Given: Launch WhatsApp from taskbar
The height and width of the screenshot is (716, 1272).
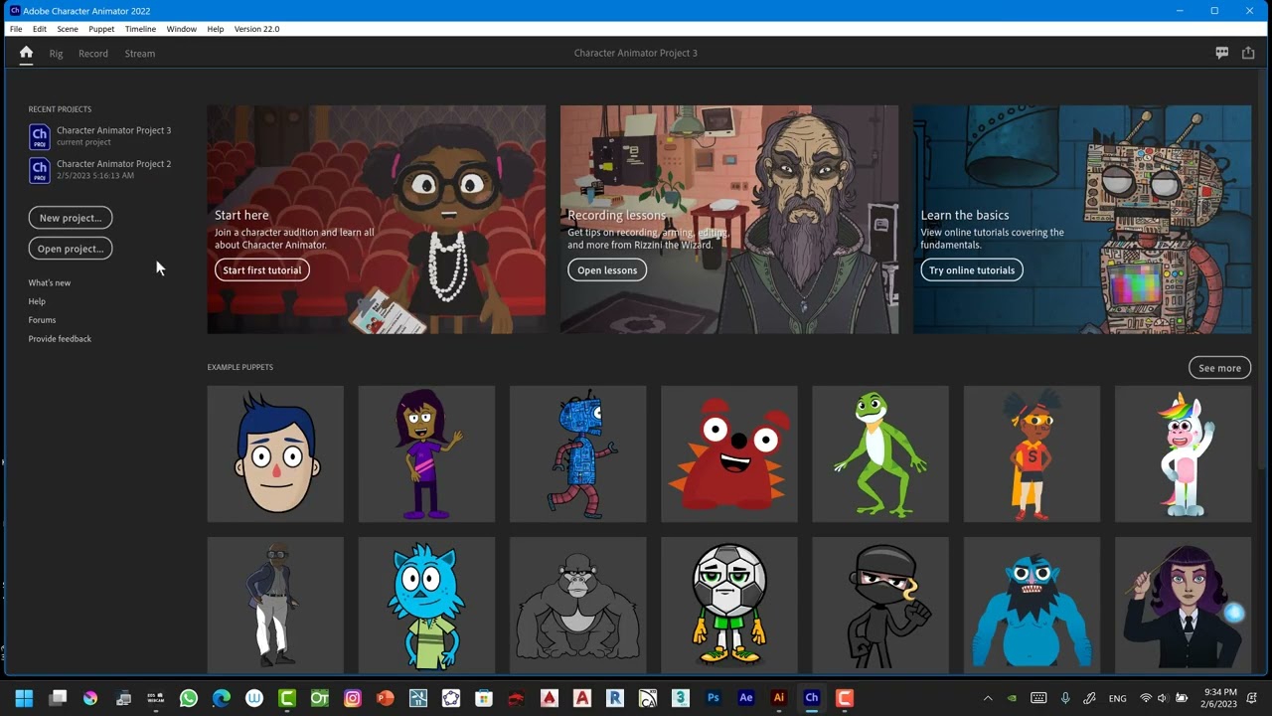Looking at the screenshot, I should [x=189, y=698].
